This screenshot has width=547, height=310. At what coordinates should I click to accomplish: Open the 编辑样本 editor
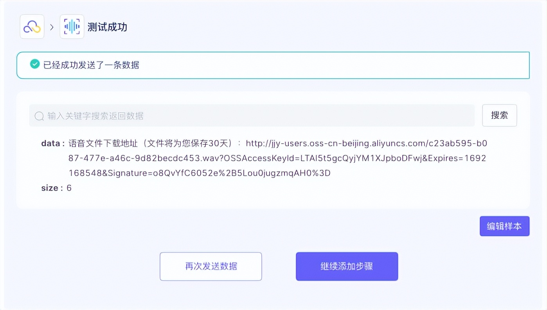coord(504,226)
